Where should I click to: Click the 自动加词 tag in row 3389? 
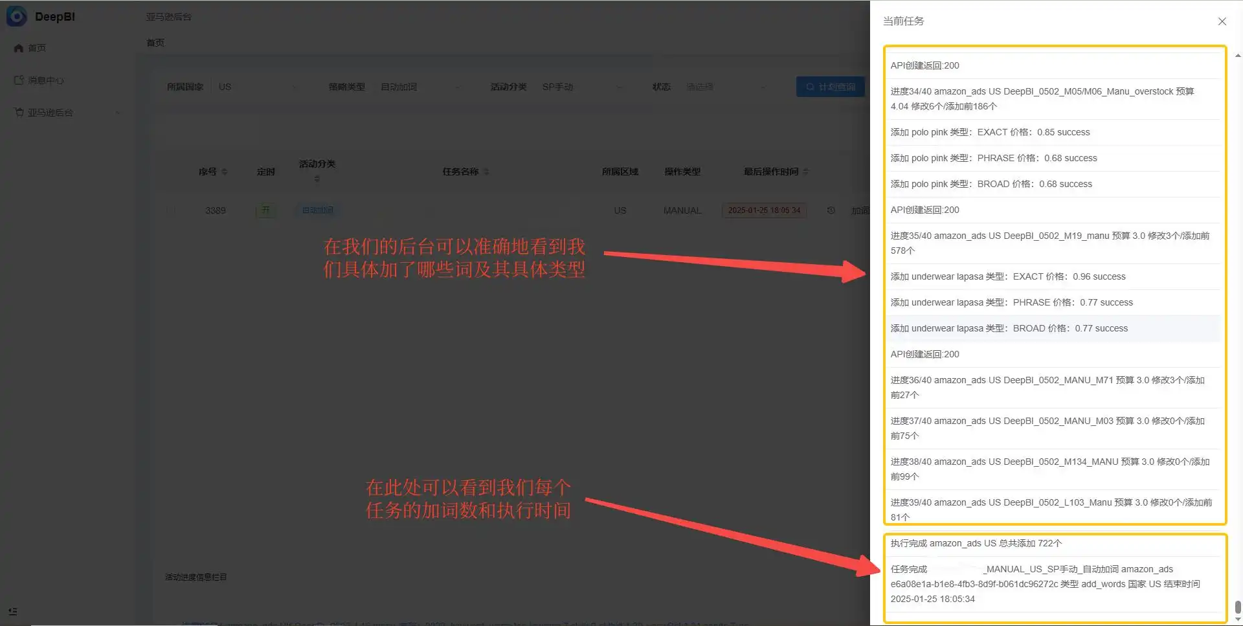coord(317,210)
